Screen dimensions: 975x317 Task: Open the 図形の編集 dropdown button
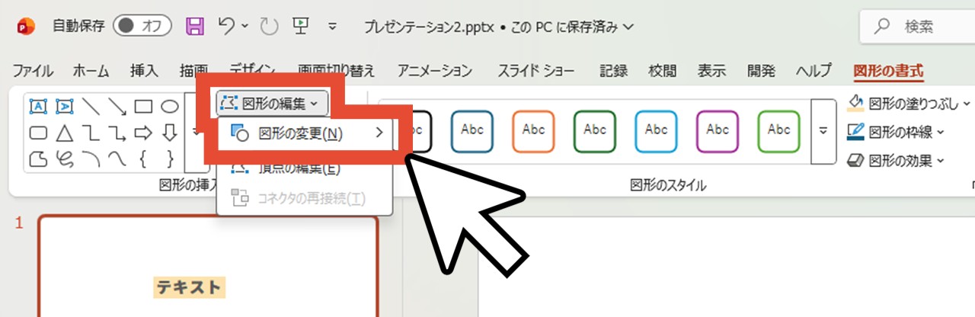273,102
